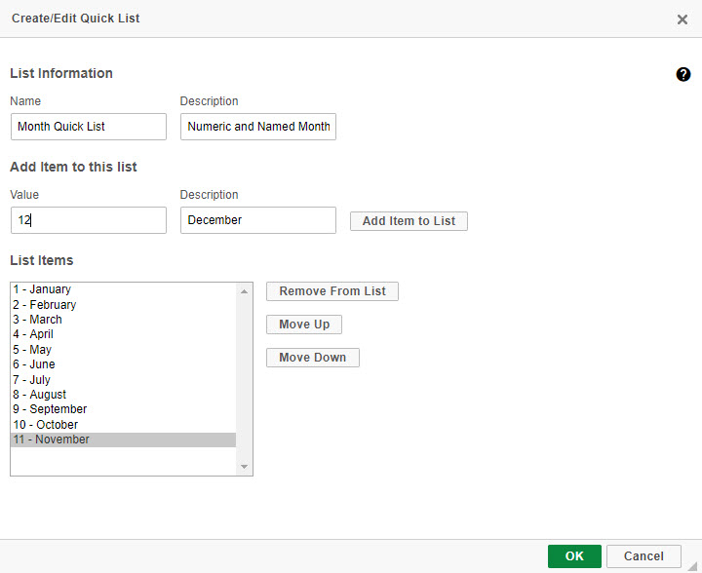Open the help question mark icon
This screenshot has height=573, width=702.
point(682,74)
